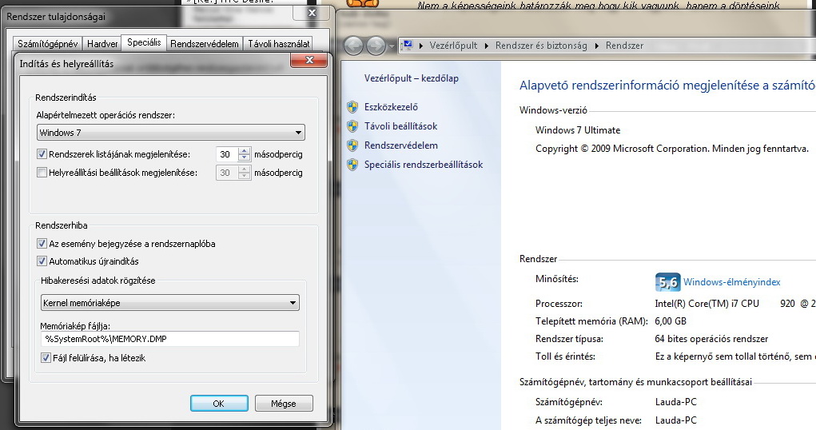Click Rendszer és biztonság in breadcrumb
816x430 pixels.
tap(541, 46)
